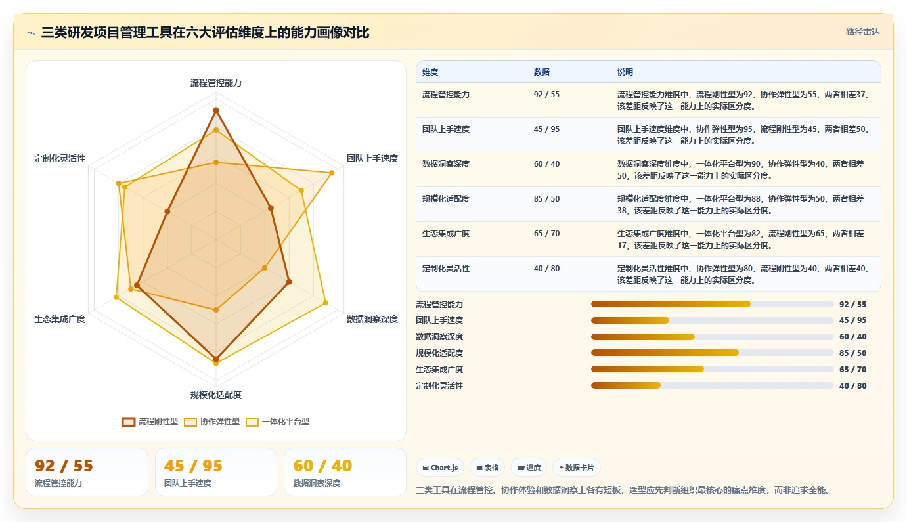
Task: Click the 数据洞察深度 progress bar
Action: pos(712,337)
